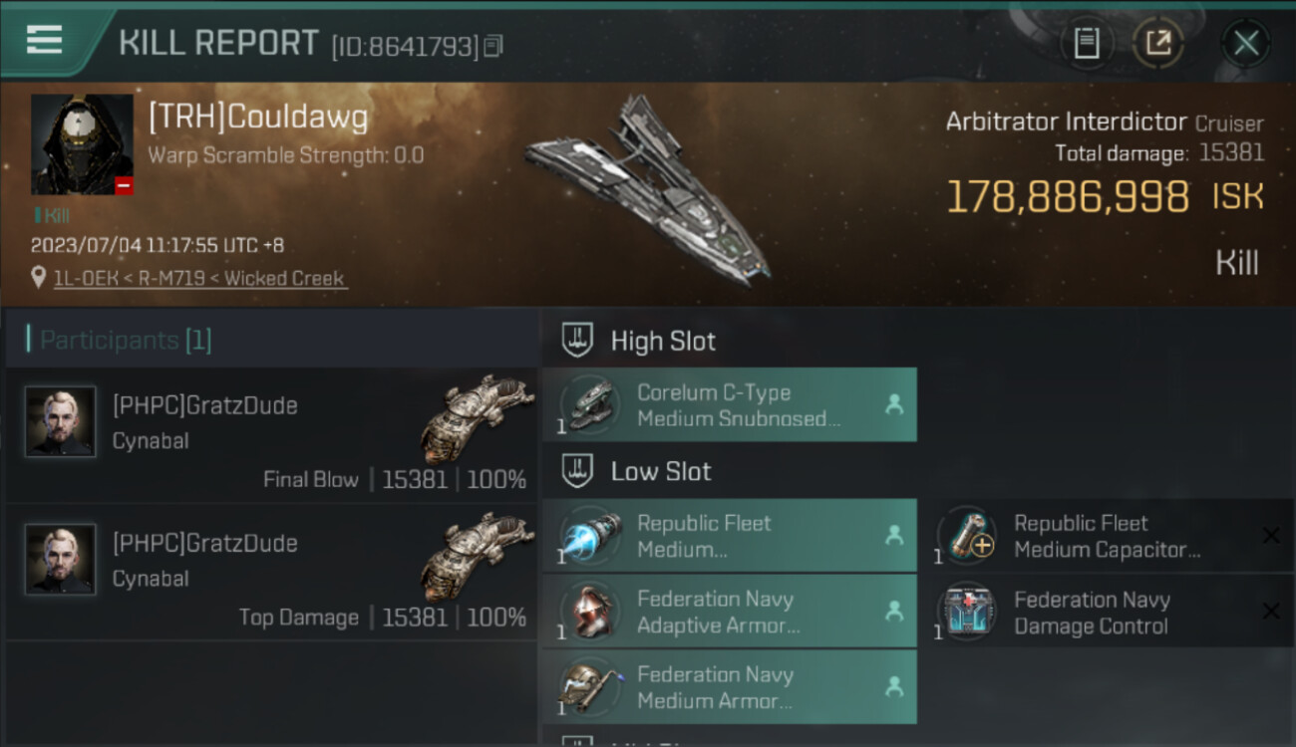Select Federation Navy Medium Armor module
The image size is (1296, 747).
pyautogui.click(x=729, y=687)
